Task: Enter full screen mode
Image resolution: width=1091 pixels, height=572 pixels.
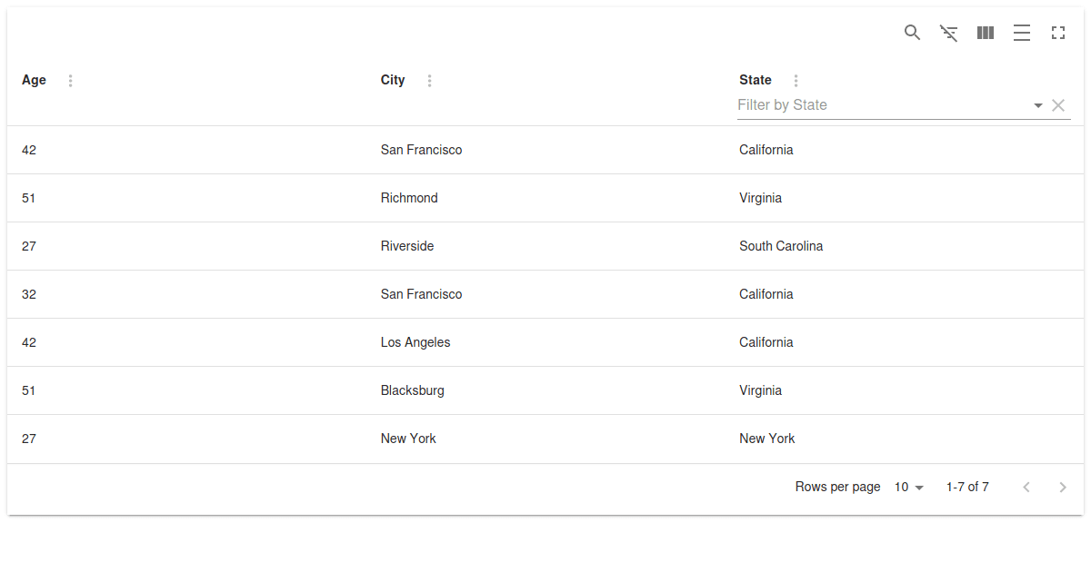Action: (1057, 33)
